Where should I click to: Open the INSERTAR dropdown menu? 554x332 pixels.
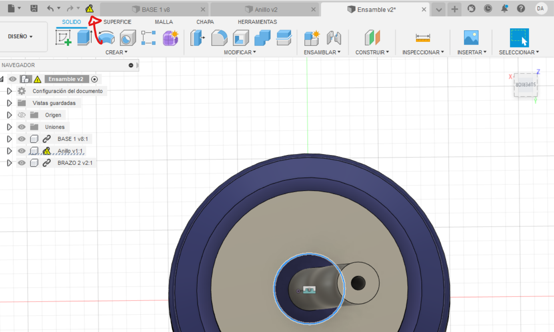[472, 52]
